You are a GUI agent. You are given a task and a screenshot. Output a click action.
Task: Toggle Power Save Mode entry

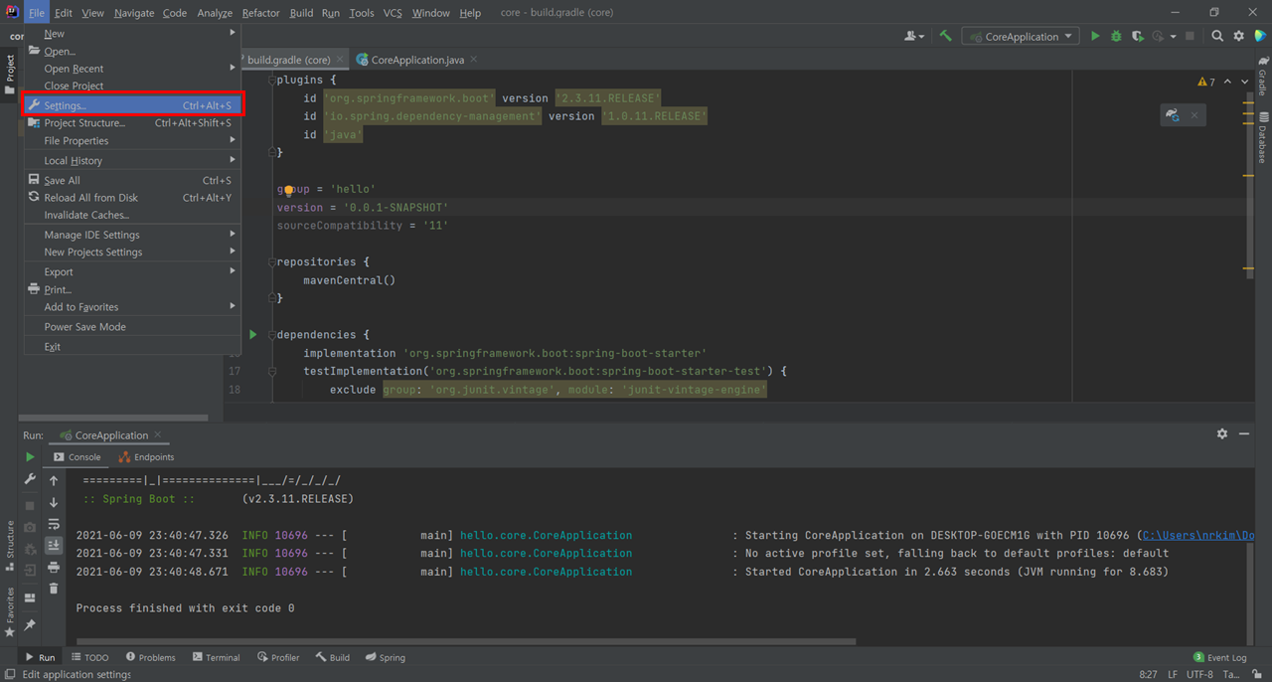[x=132, y=326]
